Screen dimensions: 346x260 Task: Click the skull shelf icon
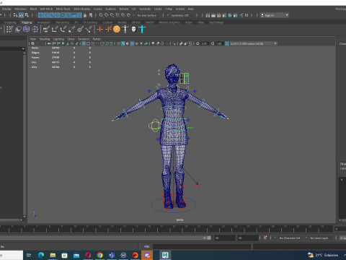coord(133,30)
